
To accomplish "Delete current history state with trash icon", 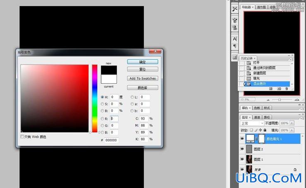I will [x=286, y=89].
